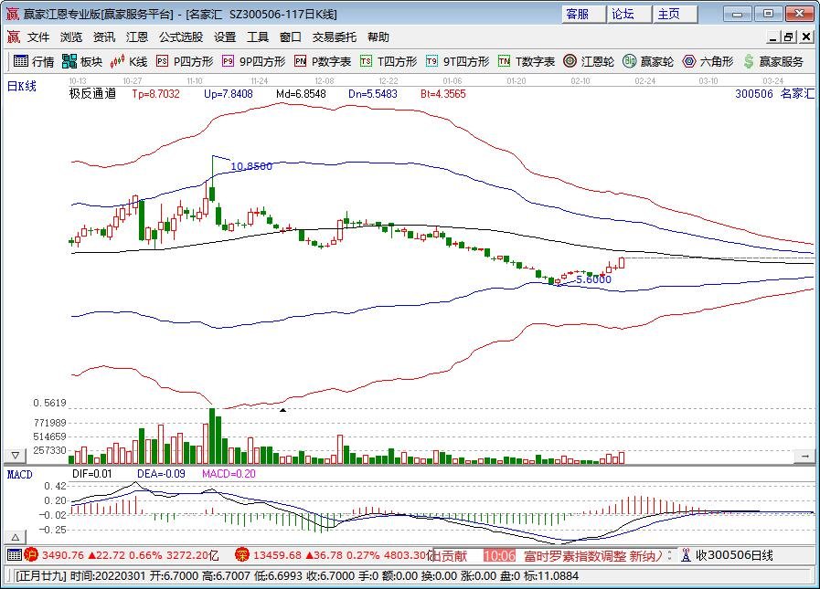Image resolution: width=820 pixels, height=589 pixels.
Task: Click the 300506 名家汇 stock label
Action: tap(775, 94)
